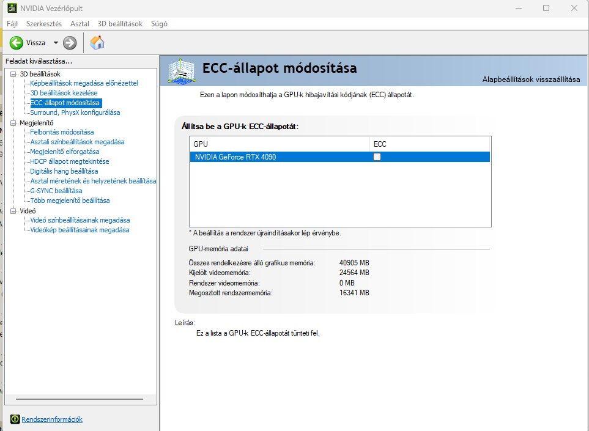
Task: Select Surround, PhysX konfigurálása
Action: (75, 112)
